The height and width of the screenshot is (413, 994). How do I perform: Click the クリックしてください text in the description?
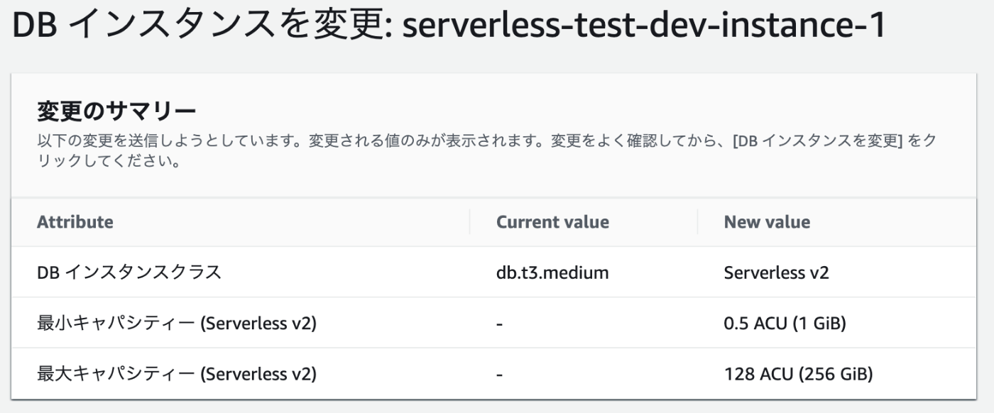point(107,160)
